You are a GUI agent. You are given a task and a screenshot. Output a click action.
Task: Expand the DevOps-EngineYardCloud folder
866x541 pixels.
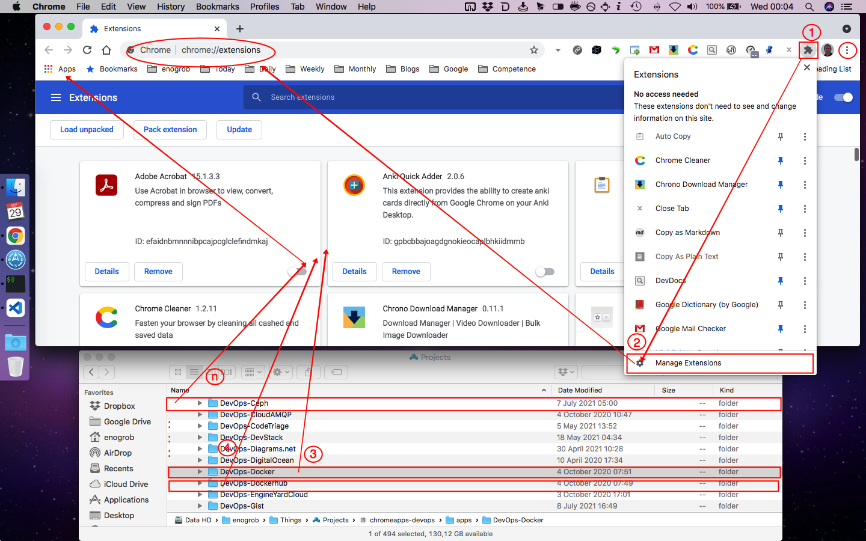click(x=200, y=495)
